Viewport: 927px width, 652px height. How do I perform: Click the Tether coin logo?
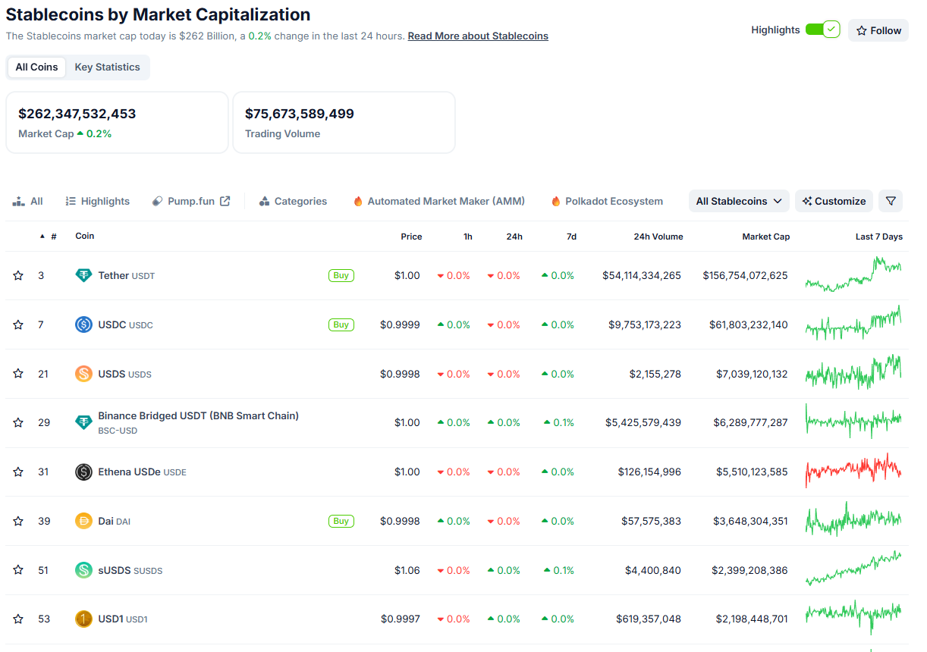coord(83,275)
